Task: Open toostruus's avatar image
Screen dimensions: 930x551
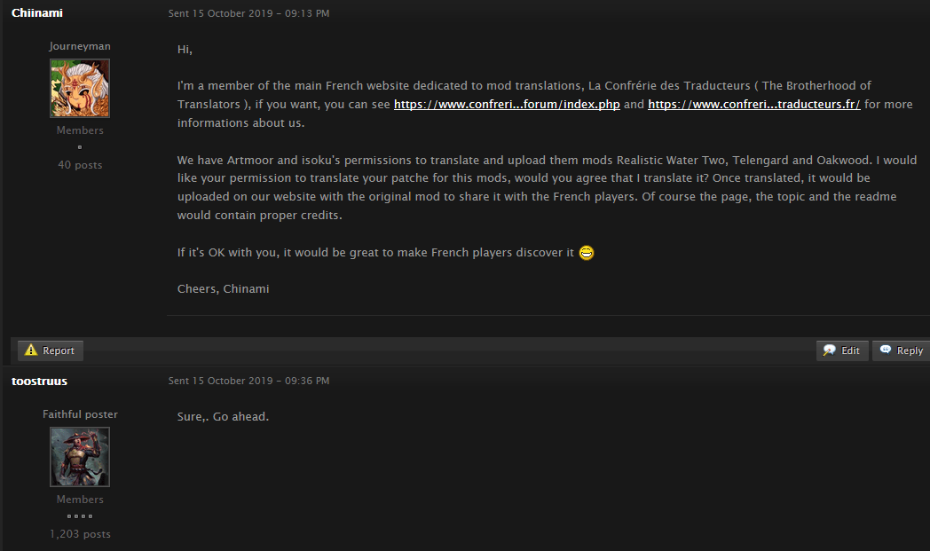Action: [x=80, y=457]
